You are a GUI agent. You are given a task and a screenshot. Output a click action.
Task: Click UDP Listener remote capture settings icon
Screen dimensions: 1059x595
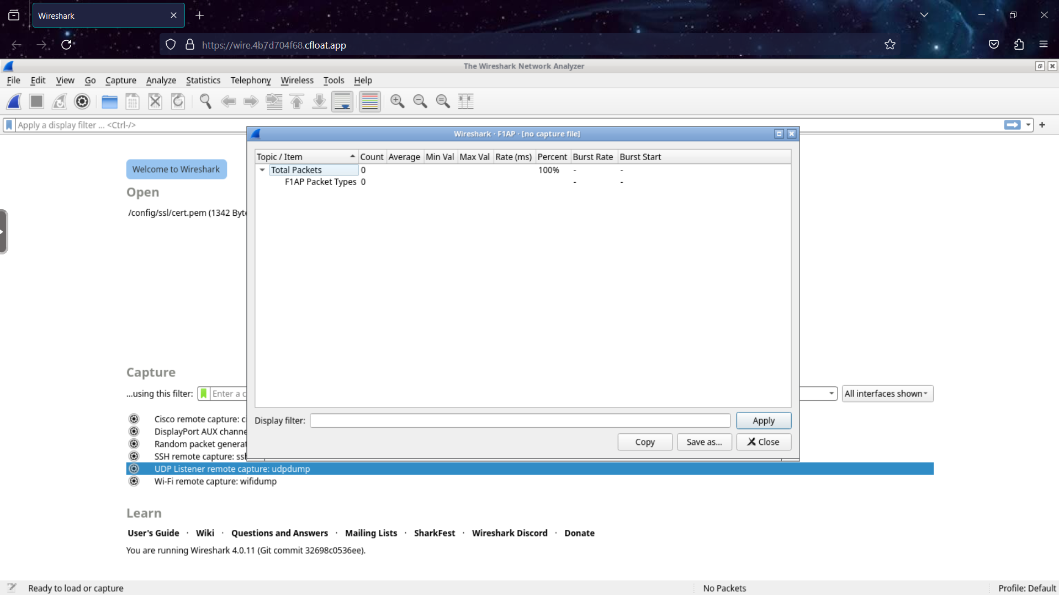coord(134,469)
